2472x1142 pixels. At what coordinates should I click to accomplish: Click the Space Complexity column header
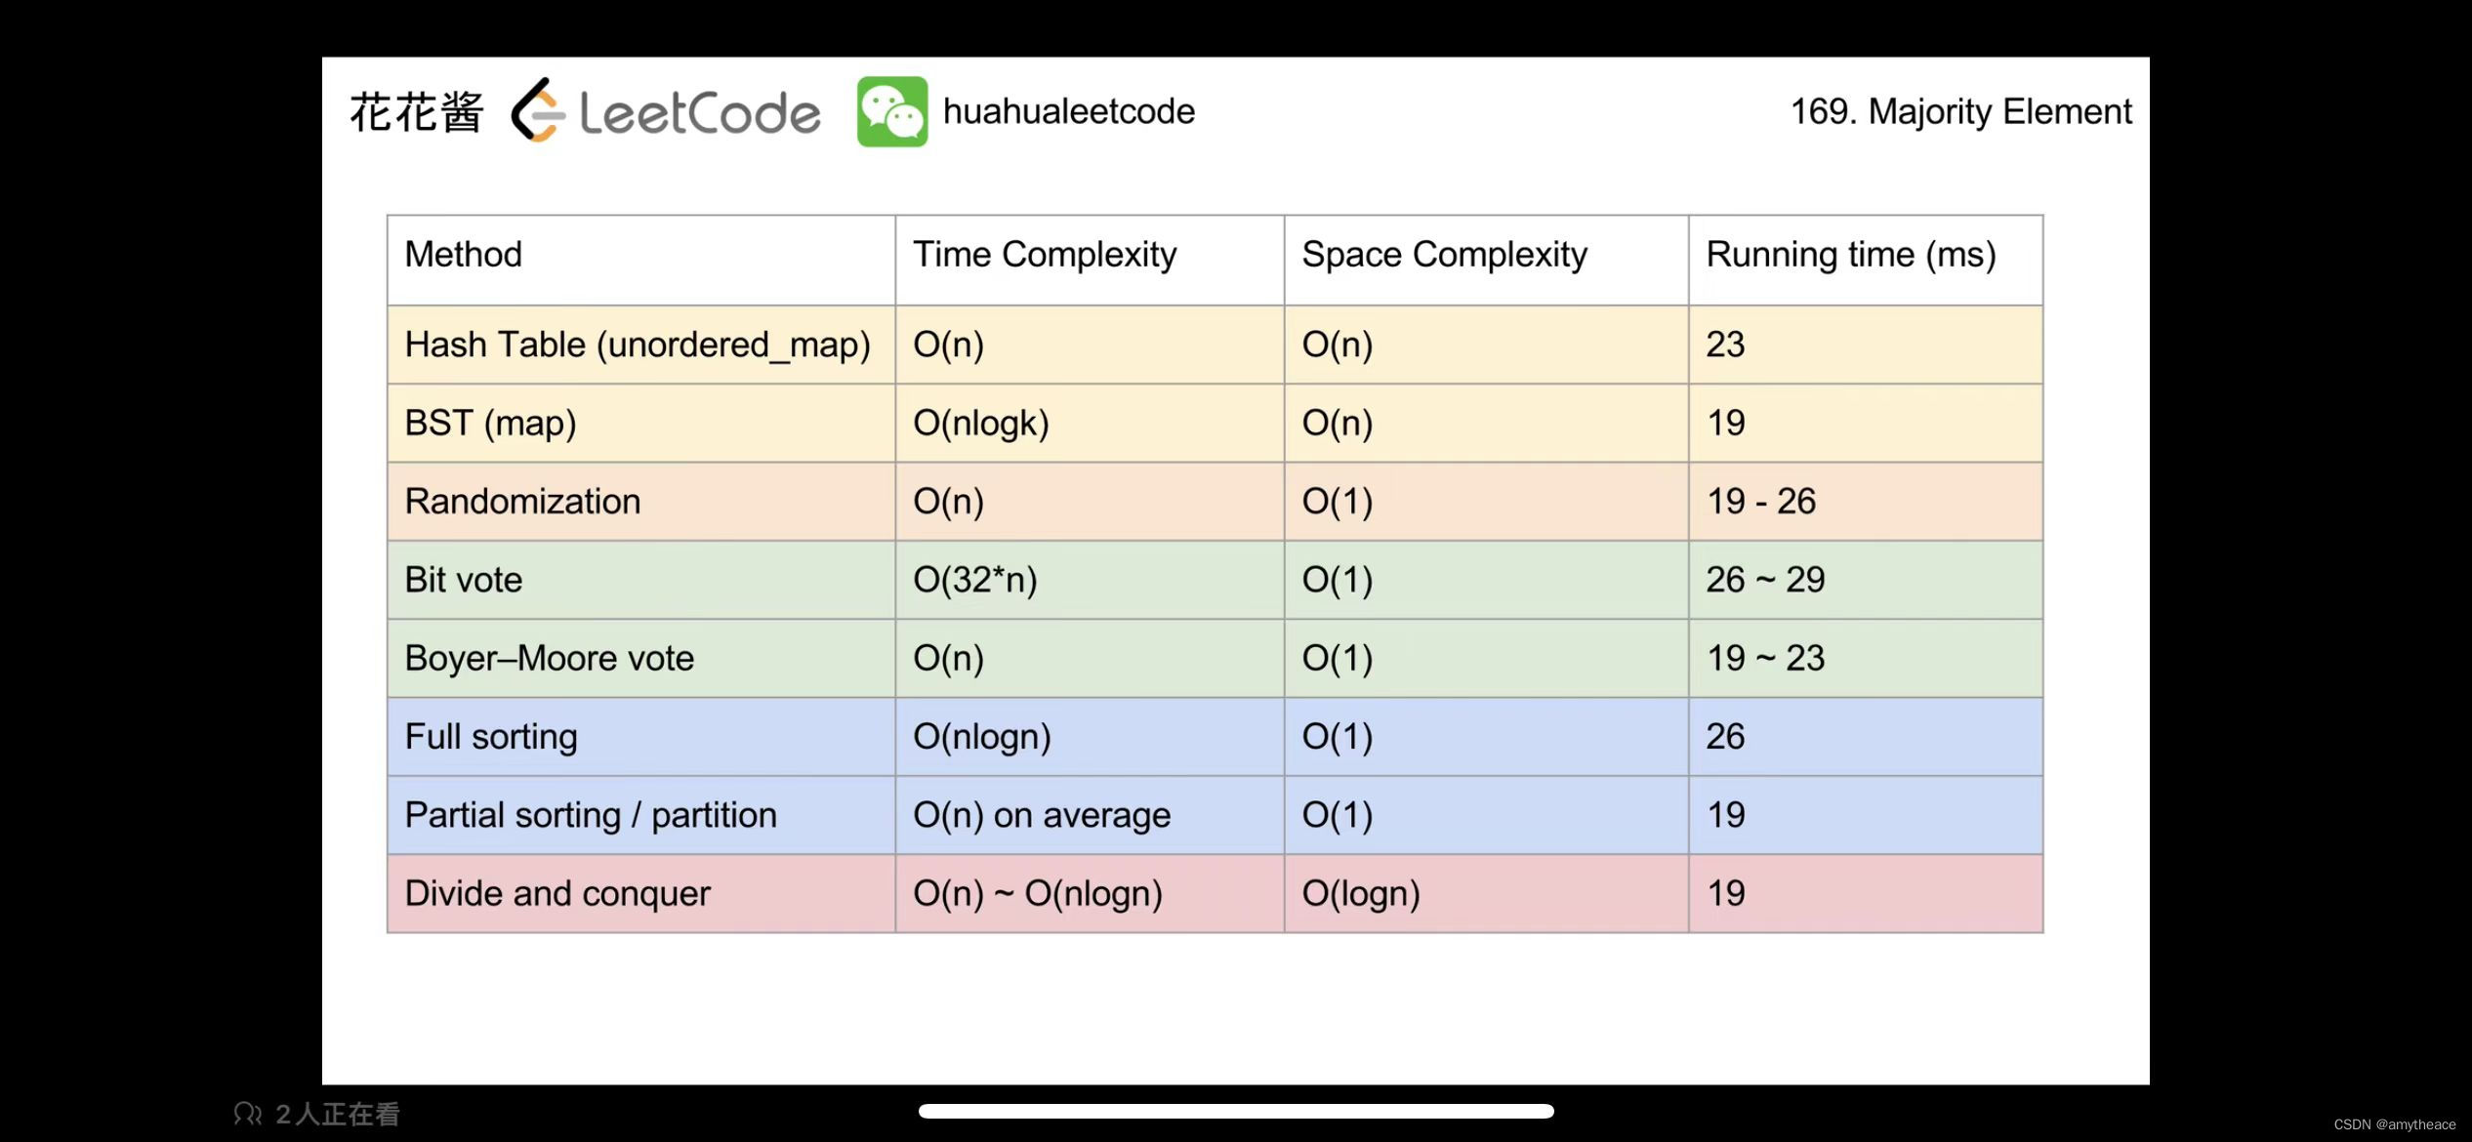point(1444,255)
